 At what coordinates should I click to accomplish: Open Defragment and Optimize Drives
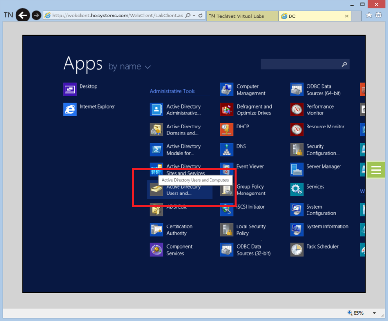coord(226,109)
